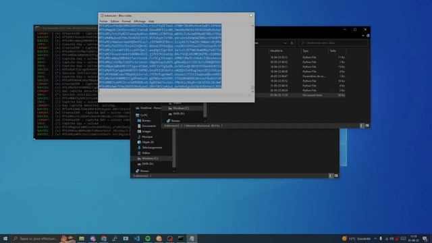432x243 pixels.
Task: Open File Explorer from the taskbar
Action: coord(82,238)
